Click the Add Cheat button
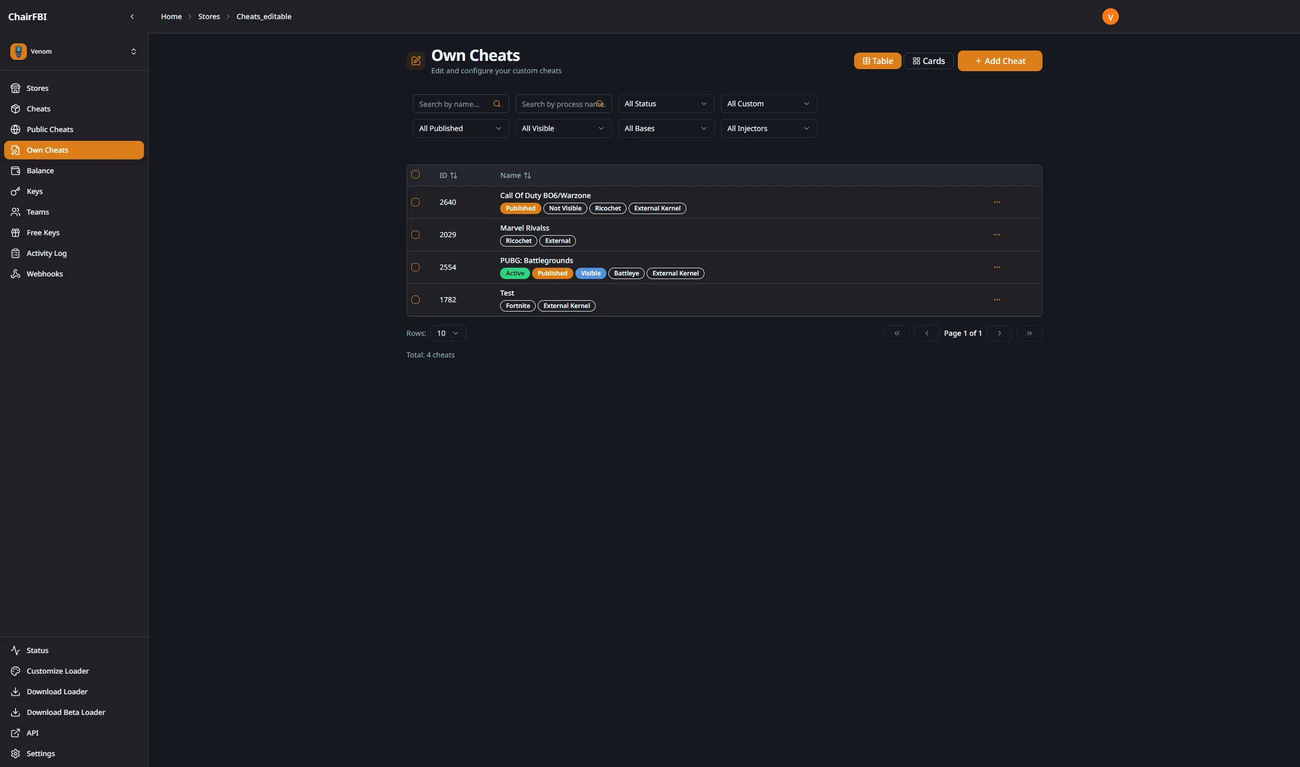Image resolution: width=1300 pixels, height=767 pixels. 999,60
